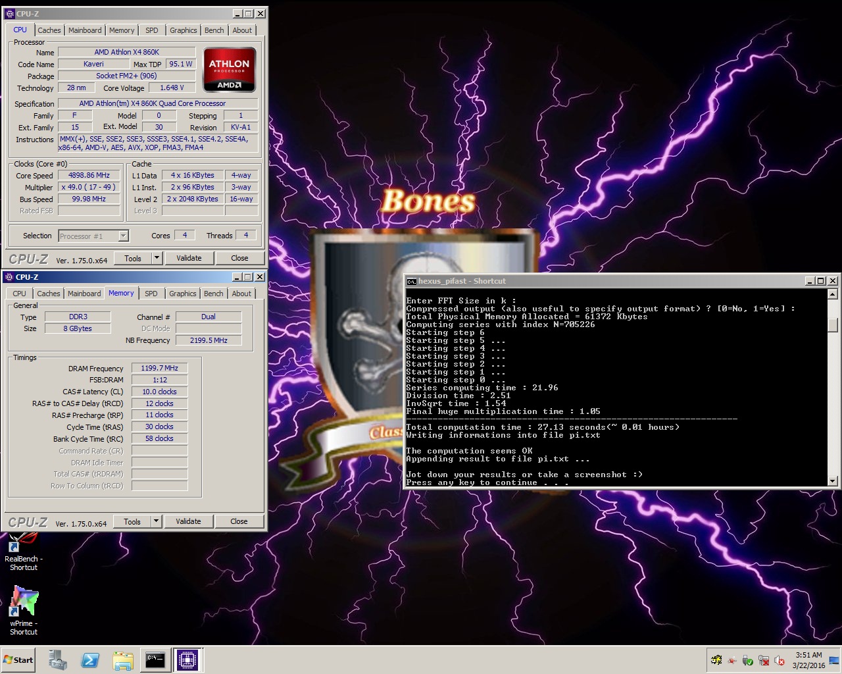This screenshot has height=674, width=842.
Task: Click the Max TDP value 95.1 W
Action: [x=181, y=64]
